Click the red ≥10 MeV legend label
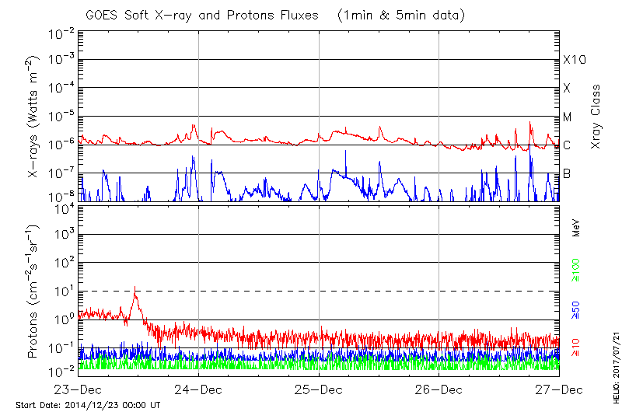The height and width of the screenshot is (412, 622). (576, 346)
